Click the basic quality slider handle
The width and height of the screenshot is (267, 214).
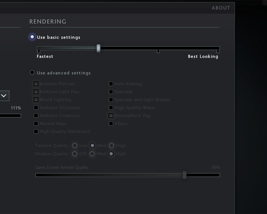[x=98, y=48]
